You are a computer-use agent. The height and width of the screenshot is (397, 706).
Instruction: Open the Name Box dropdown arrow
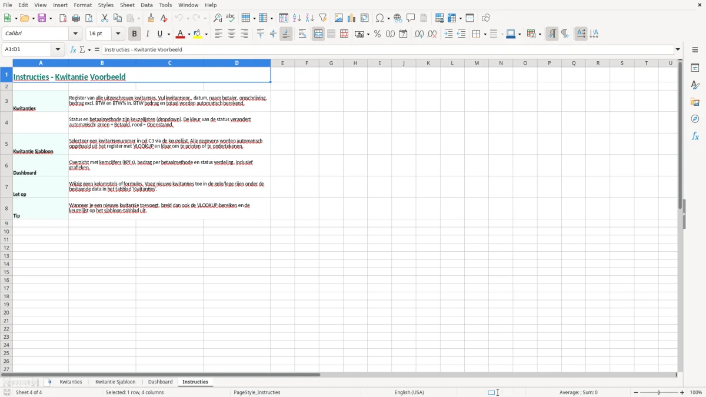(58, 50)
